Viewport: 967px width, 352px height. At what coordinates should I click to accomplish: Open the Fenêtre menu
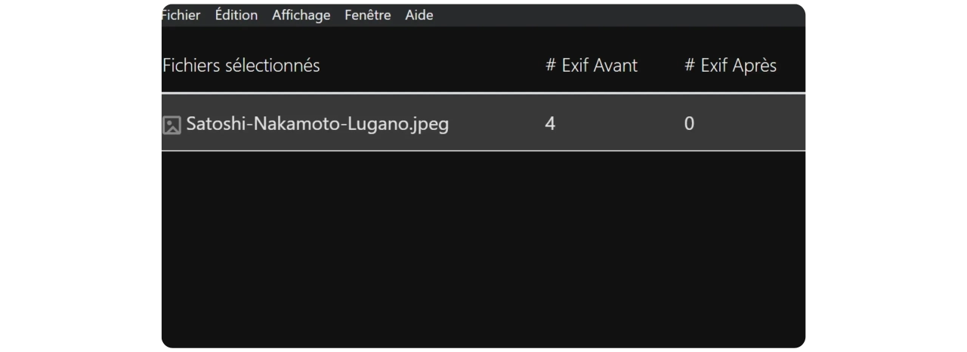coord(367,15)
